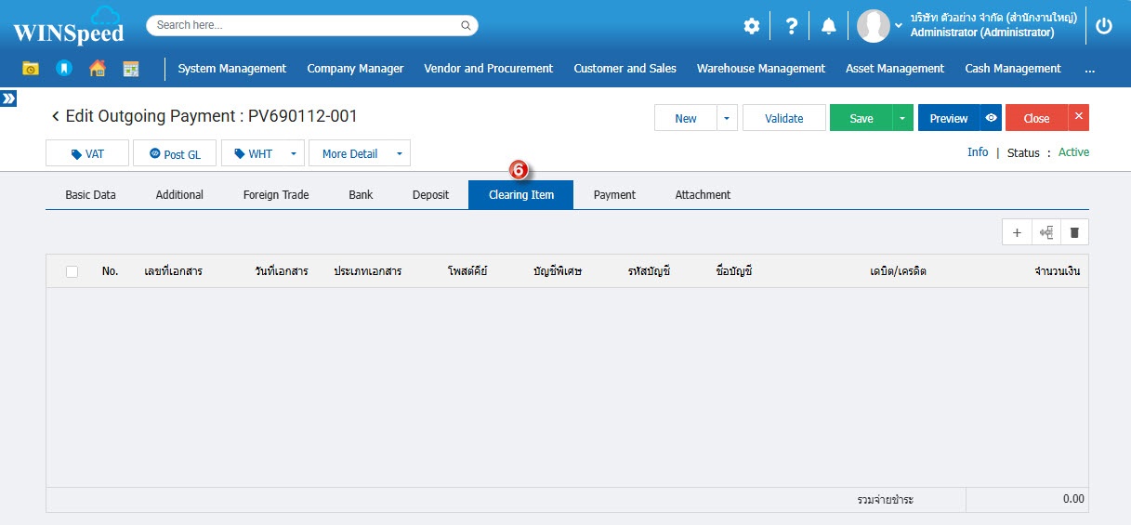Expand the WHT dropdown arrow
Viewport: 1131px width, 525px height.
(294, 154)
